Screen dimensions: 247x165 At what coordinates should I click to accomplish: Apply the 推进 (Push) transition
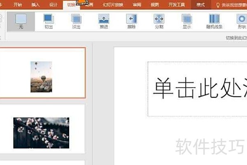[104, 21]
